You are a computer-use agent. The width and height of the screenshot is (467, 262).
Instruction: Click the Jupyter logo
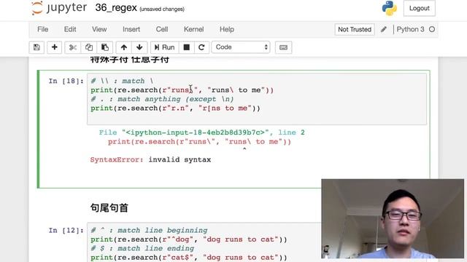pos(59,8)
